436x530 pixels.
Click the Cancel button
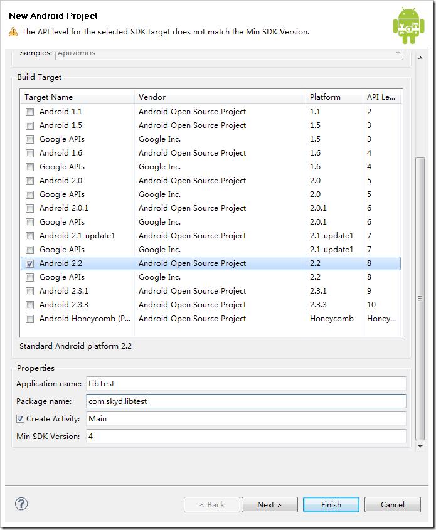[x=393, y=505]
